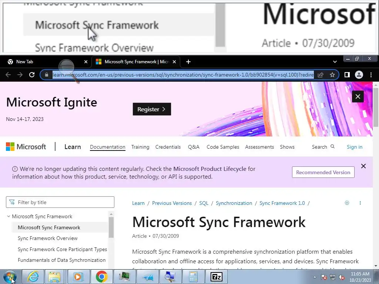This screenshot has width=379, height=284.
Task: Open the Chrome profile avatar
Action: click(359, 75)
